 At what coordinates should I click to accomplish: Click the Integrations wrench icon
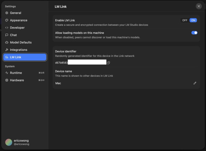coord(7,50)
